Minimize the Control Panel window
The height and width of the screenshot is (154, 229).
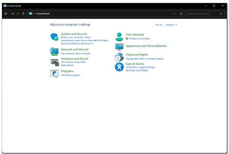206,6
